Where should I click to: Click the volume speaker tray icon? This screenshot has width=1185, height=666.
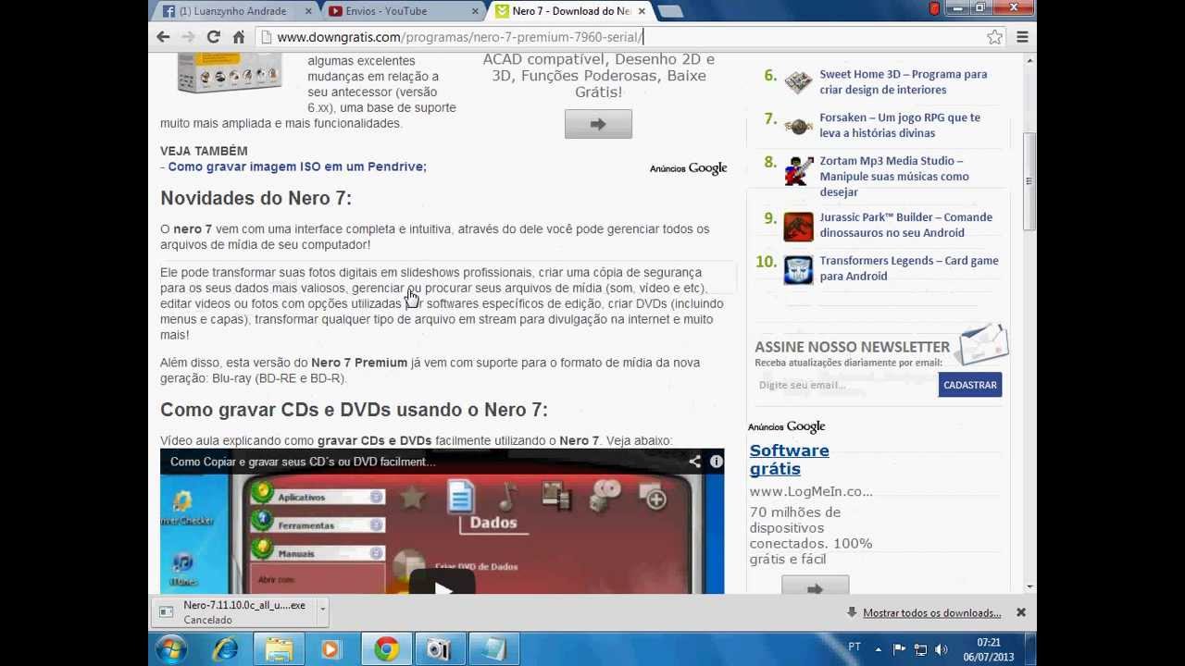click(x=942, y=649)
